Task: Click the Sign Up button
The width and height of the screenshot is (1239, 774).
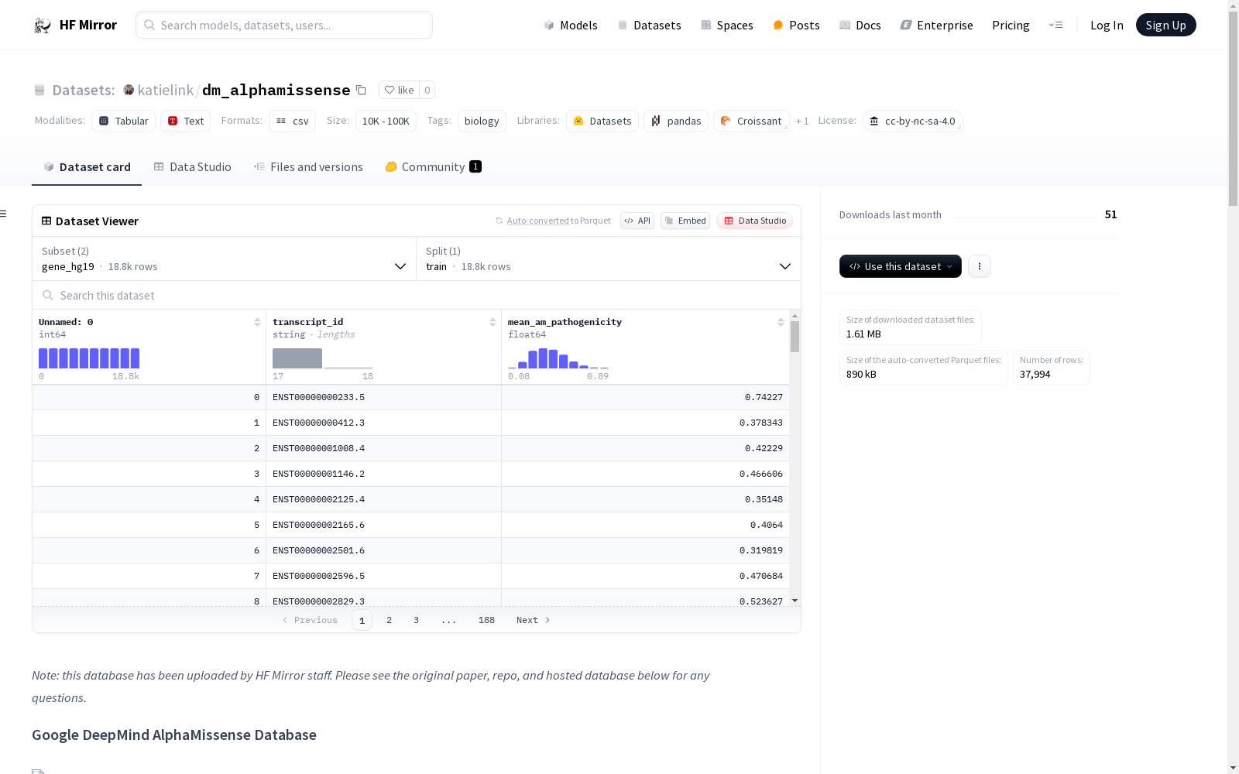Action: coord(1165,25)
